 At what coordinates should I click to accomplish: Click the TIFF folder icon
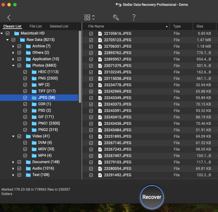click(x=34, y=91)
